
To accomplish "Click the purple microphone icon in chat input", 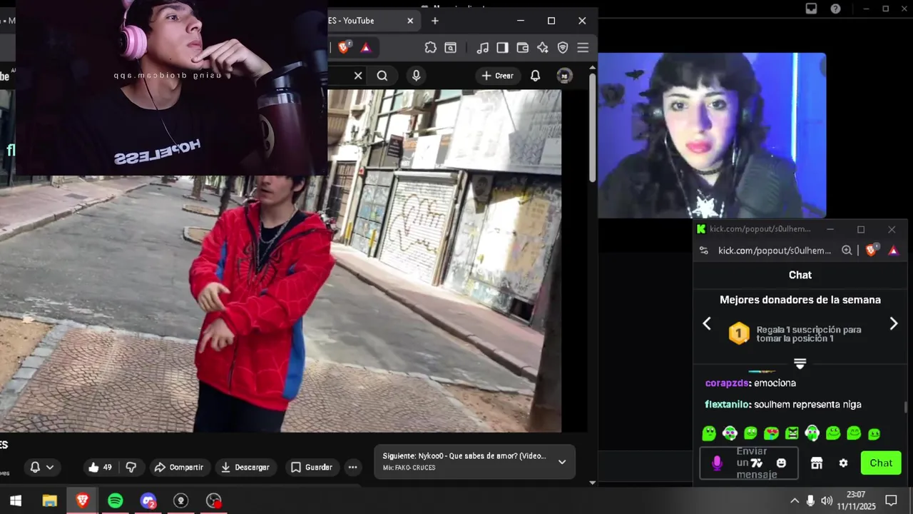I will 717,463.
